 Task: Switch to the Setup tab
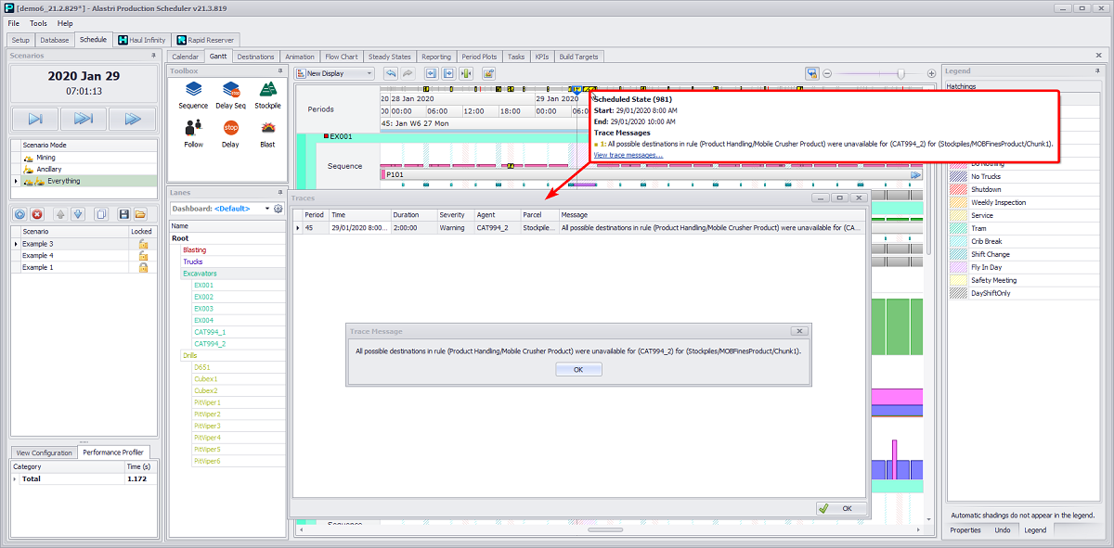[20, 41]
